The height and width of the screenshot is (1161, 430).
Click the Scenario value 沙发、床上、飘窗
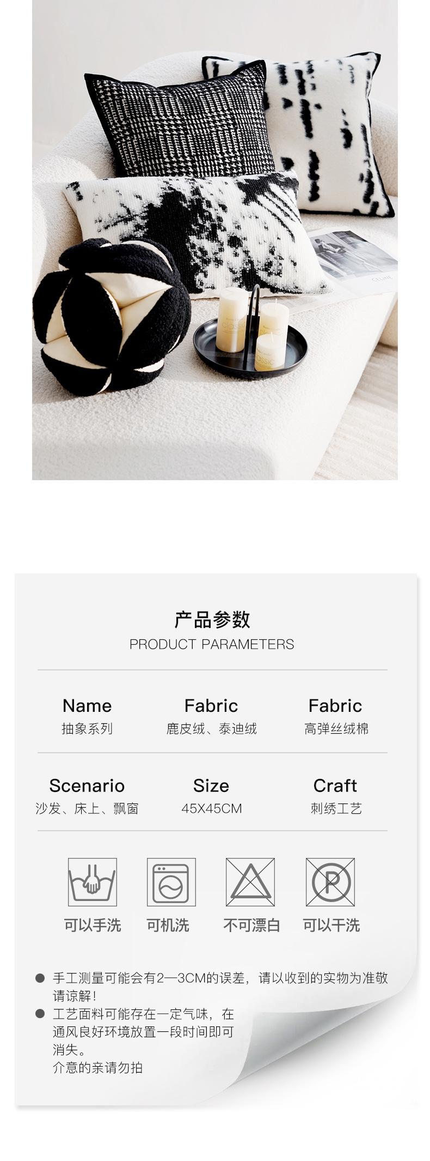87,808
